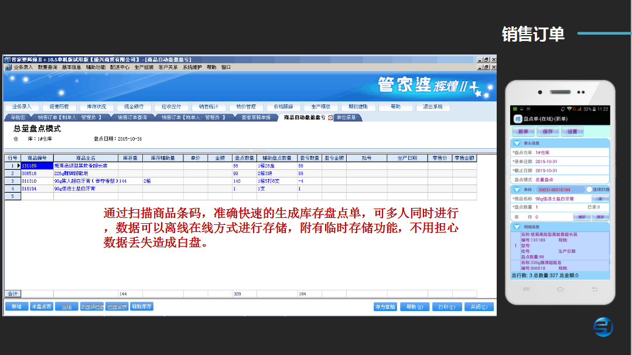Switch to the 查看草稿单据 tab
The width and height of the screenshot is (632, 355).
tap(257, 118)
